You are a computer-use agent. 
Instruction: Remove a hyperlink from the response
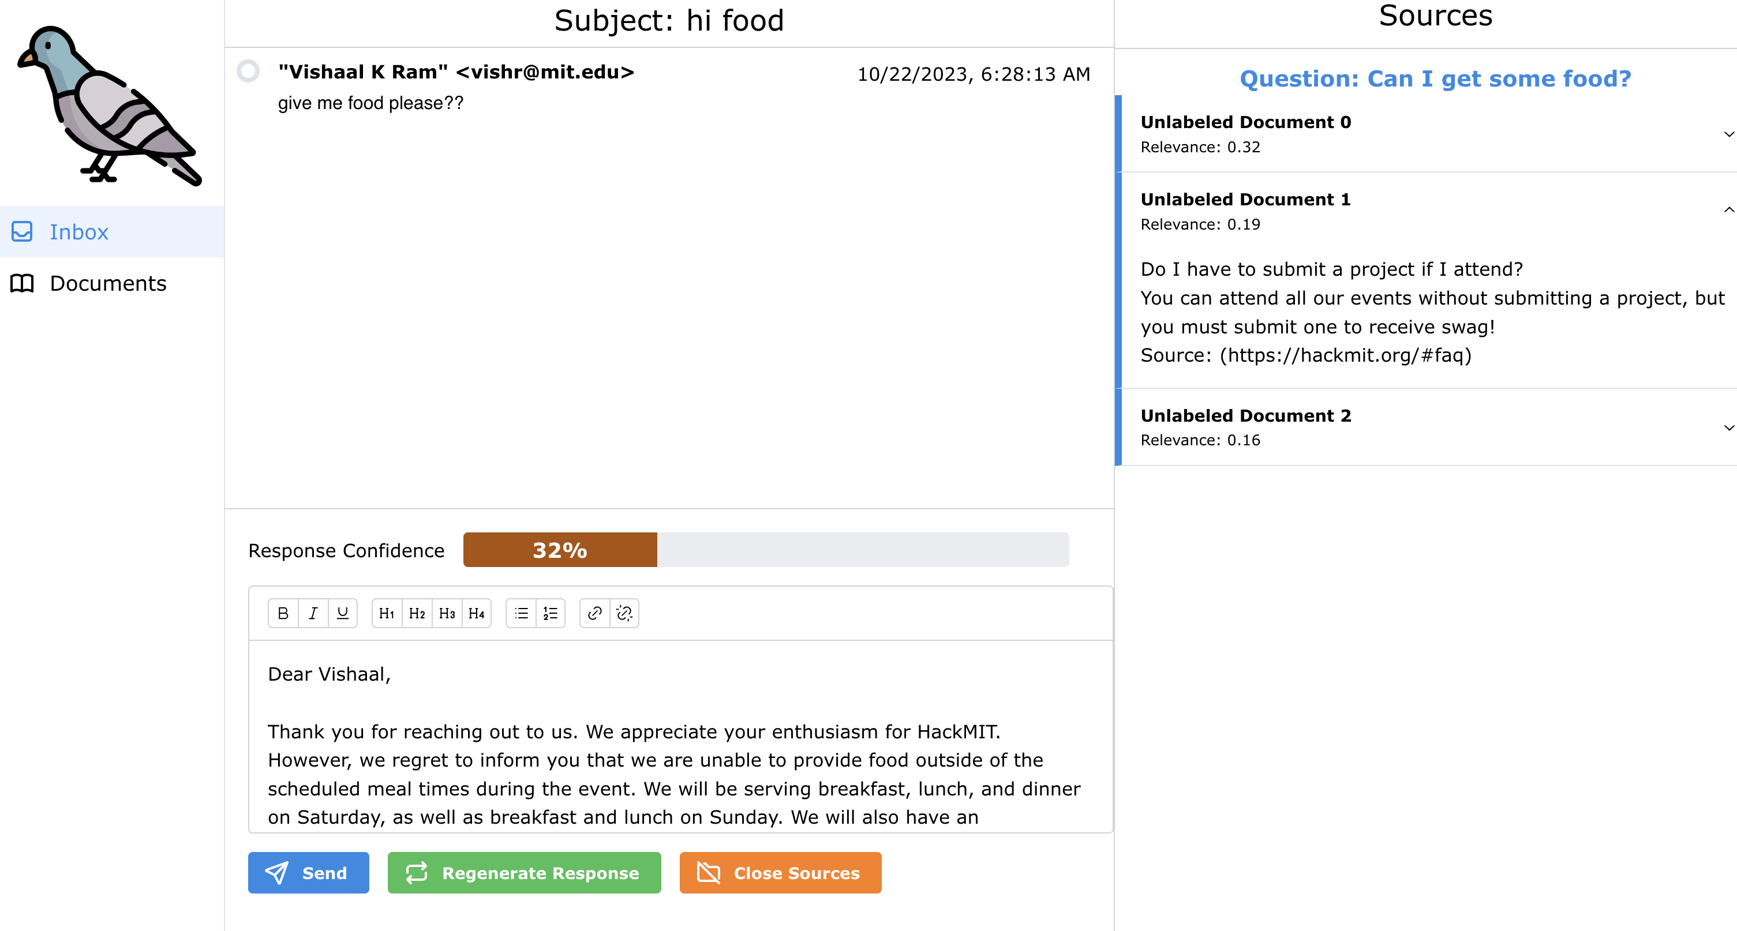click(x=624, y=613)
